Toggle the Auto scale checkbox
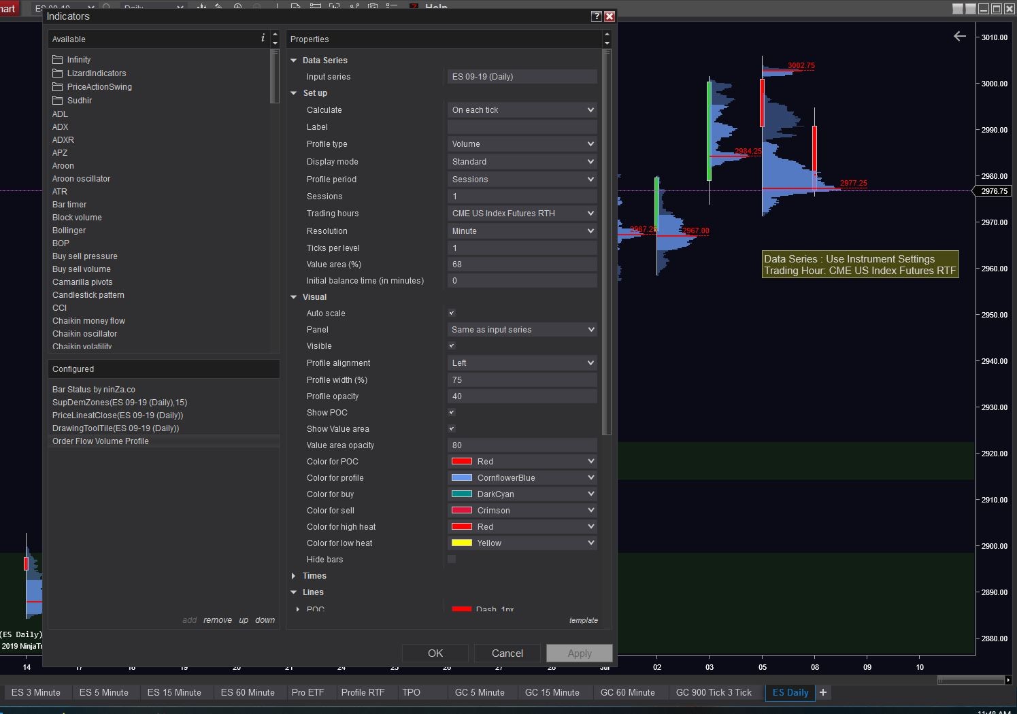The width and height of the screenshot is (1017, 714). coord(452,313)
